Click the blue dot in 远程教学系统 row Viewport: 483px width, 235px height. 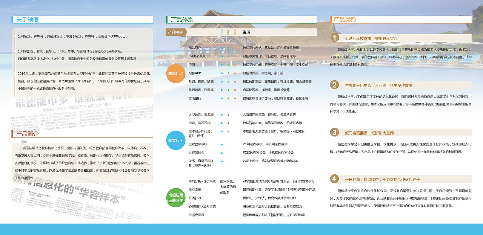222,144
